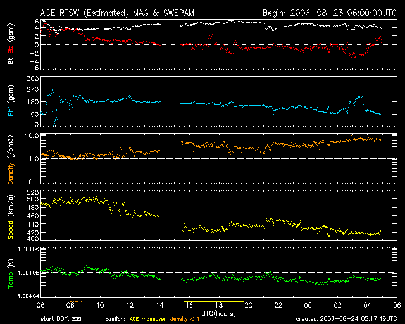Click the "10.0" density tick label
Image resolution: width=405 pixels, height=324 pixels.
pos(32,135)
